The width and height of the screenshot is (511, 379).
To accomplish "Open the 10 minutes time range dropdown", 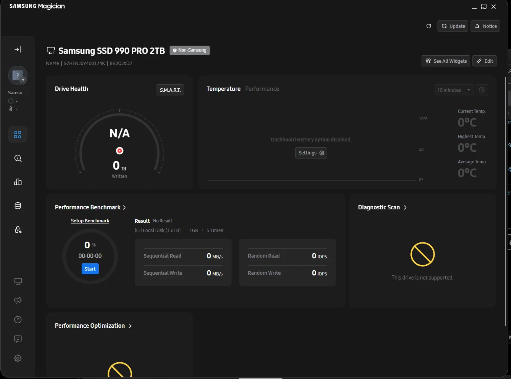I will tap(453, 90).
